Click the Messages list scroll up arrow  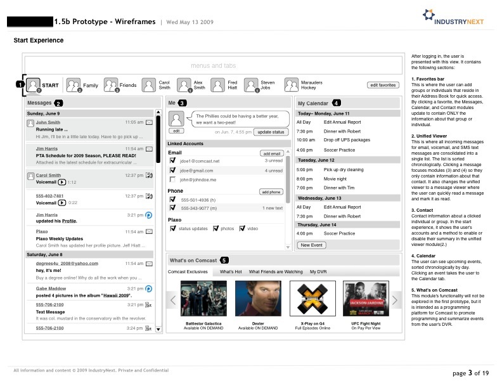(x=158, y=112)
